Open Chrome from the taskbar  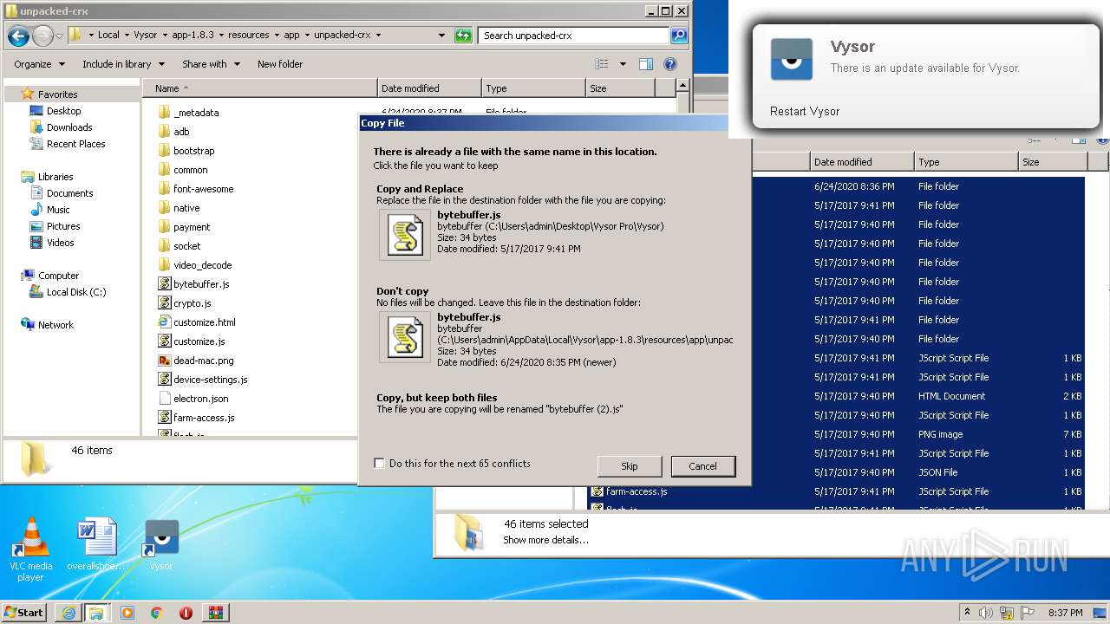tap(156, 613)
